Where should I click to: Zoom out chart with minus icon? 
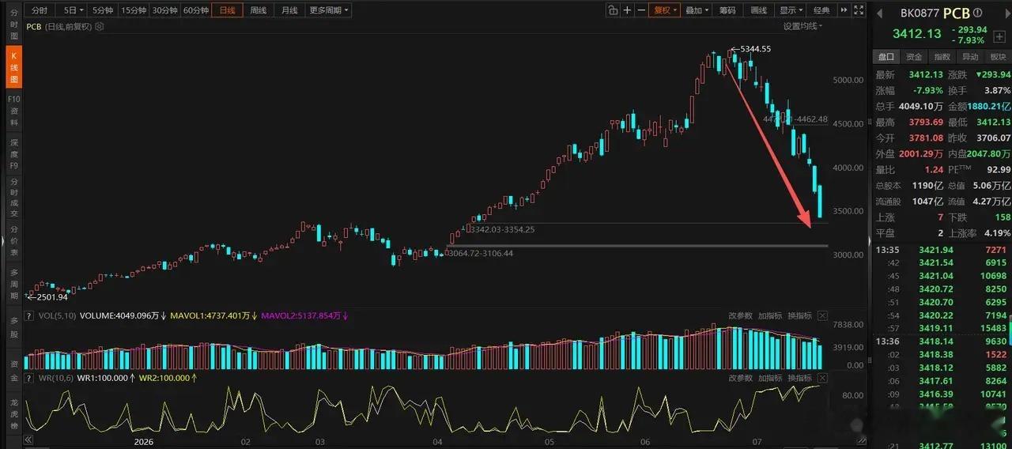tap(641, 10)
